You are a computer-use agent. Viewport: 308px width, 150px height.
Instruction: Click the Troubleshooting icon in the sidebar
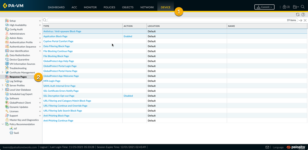(7, 68)
